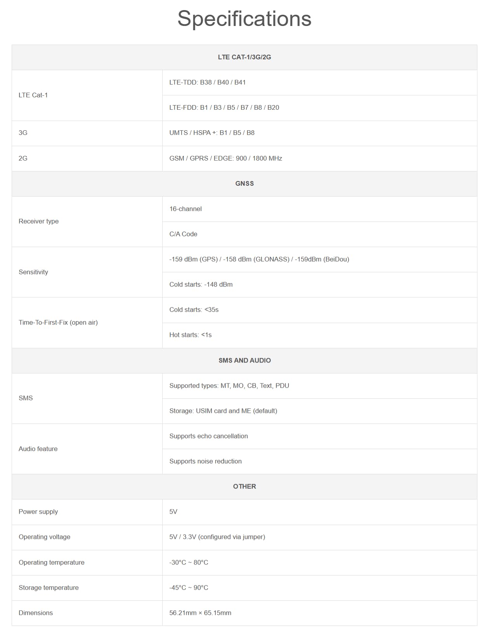
Task: Select Hot starts <1s cell
Action: (x=320, y=335)
